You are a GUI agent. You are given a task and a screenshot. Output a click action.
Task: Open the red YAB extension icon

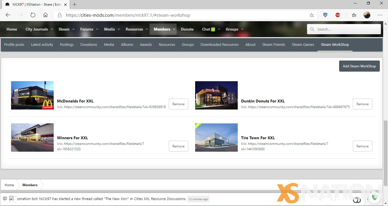pos(338,15)
